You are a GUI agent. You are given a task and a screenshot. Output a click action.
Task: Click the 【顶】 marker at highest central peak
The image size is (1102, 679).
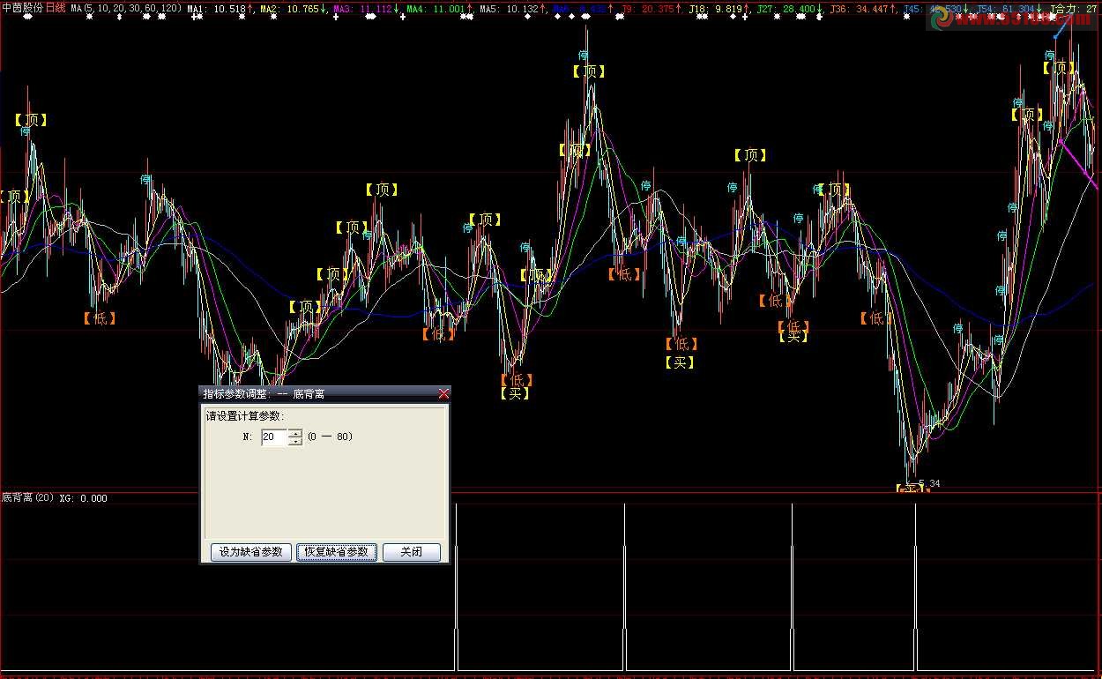(589, 71)
